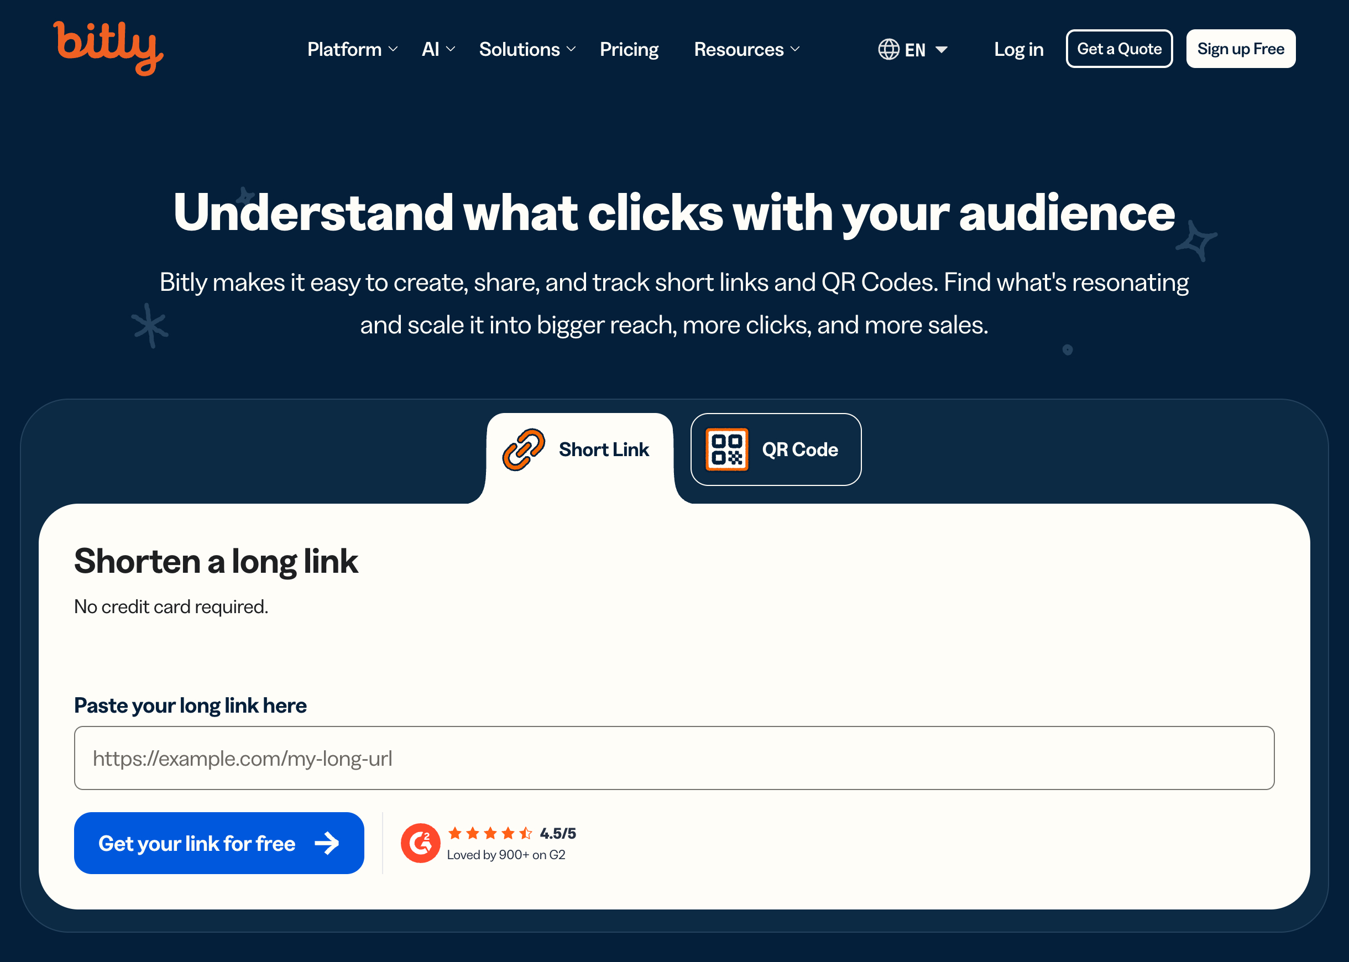The height and width of the screenshot is (962, 1349).
Task: Select the EN language label
Action: [x=915, y=50]
